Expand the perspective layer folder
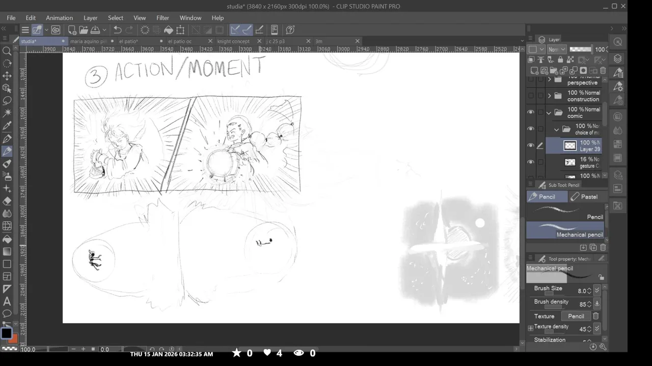Image resolution: width=652 pixels, height=366 pixels. [x=549, y=80]
